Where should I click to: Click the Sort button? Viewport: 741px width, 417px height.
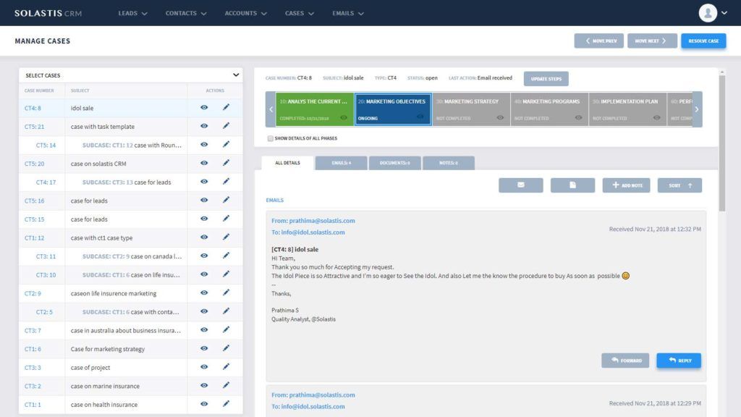679,185
